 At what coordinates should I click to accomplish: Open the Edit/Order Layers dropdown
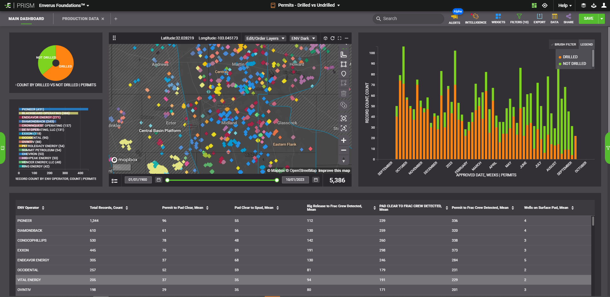(265, 39)
